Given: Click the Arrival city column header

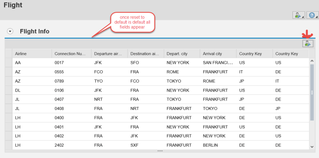Looking at the screenshot, I should click(x=218, y=54).
